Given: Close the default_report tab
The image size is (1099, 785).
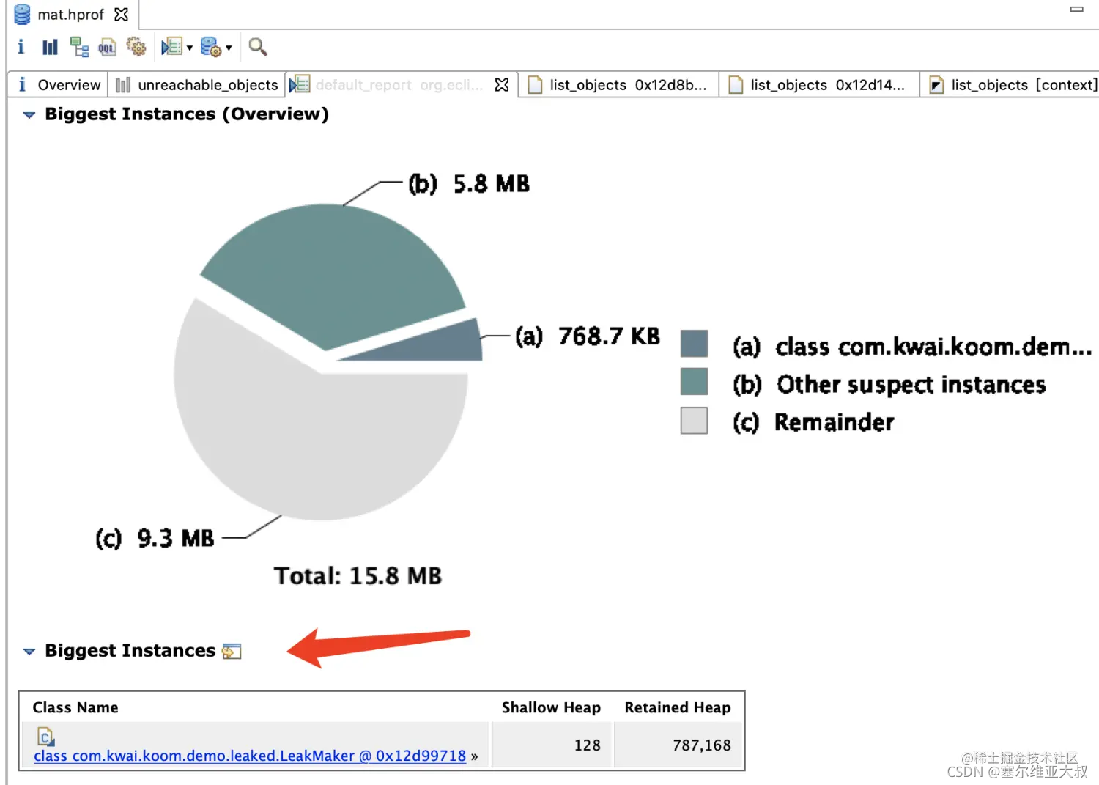Looking at the screenshot, I should coord(502,85).
